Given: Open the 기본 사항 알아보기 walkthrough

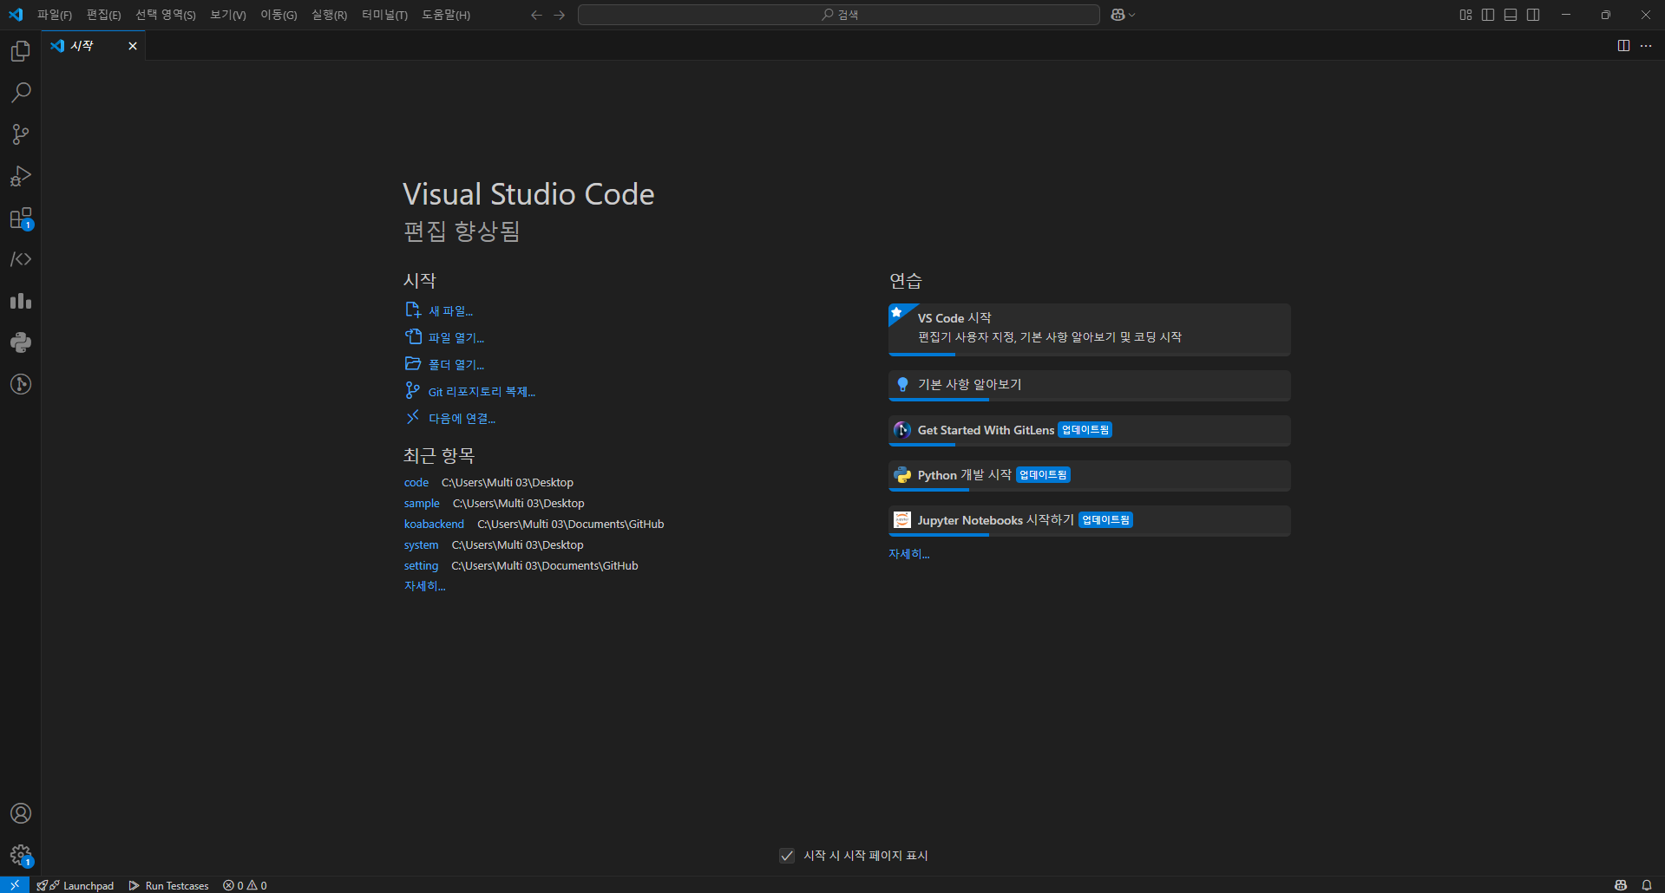Looking at the screenshot, I should [x=1089, y=385].
